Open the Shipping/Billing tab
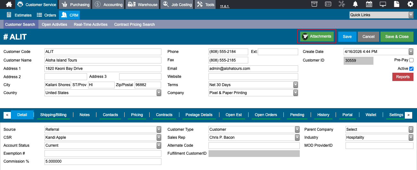The height and width of the screenshot is (170, 417). point(53,115)
